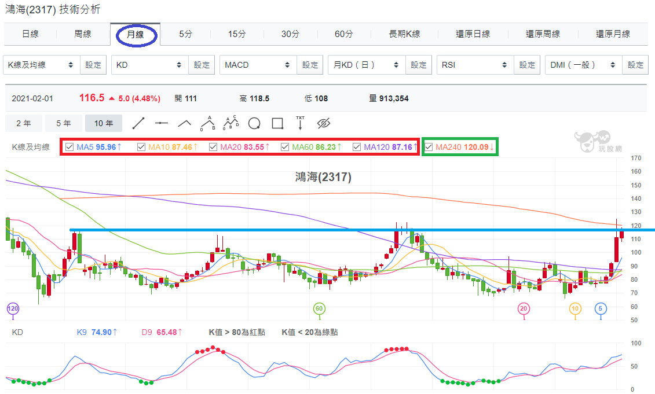The image size is (655, 394).
Task: Switch to the 還原日線 tab
Action: pyautogui.click(x=473, y=34)
